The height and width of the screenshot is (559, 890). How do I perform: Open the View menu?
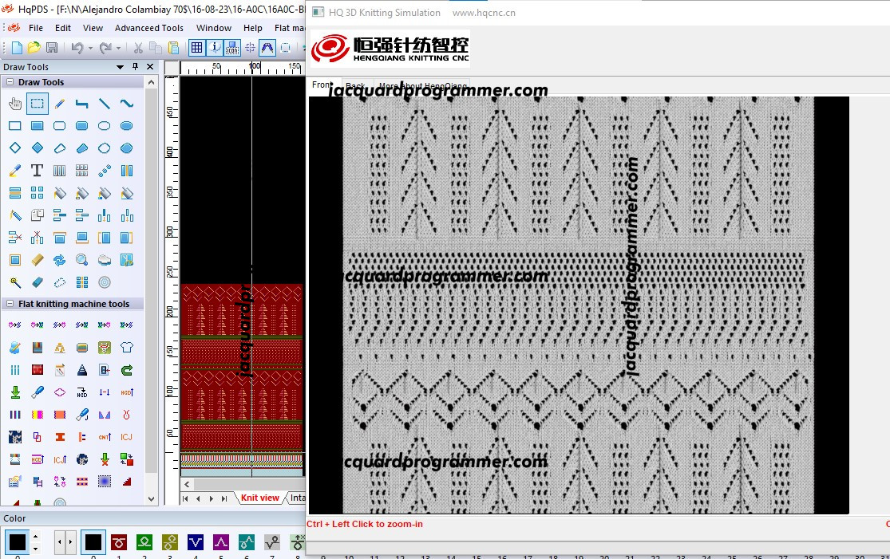93,28
